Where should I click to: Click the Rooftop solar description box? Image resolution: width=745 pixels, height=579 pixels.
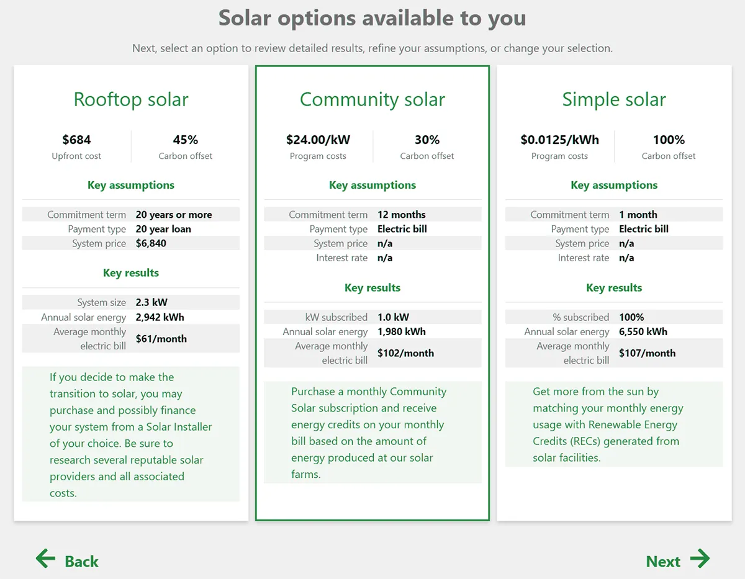(131, 434)
